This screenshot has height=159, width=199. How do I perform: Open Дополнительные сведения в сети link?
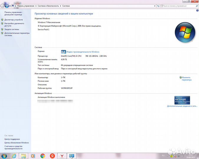tap(182, 106)
